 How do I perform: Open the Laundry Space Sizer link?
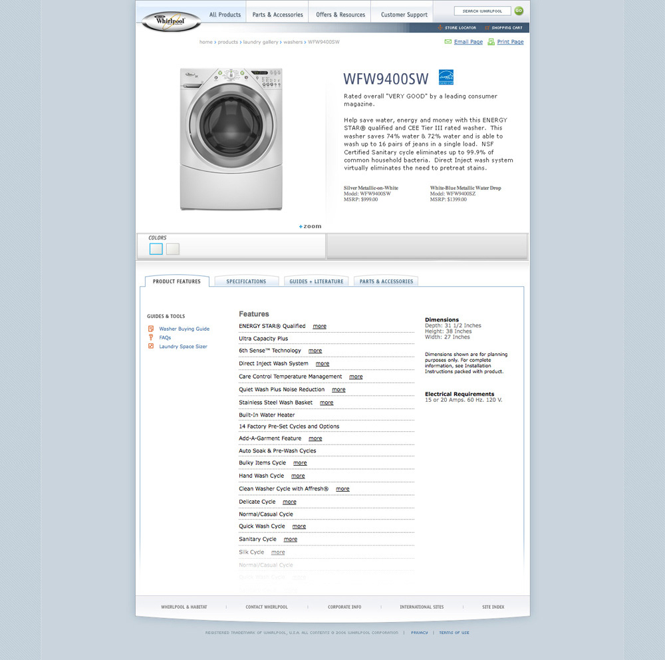point(184,347)
